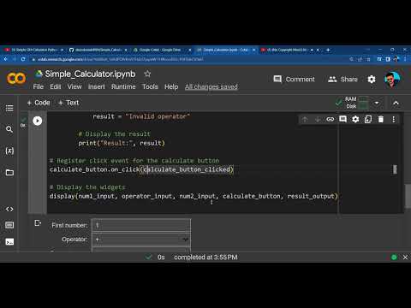The width and height of the screenshot is (411, 308).
Task: Move cell up arrow
Action: point(305,119)
